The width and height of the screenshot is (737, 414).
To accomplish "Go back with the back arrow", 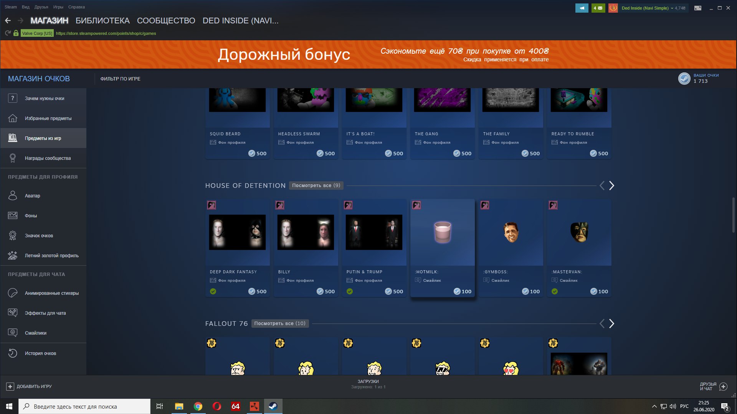I will (x=8, y=21).
